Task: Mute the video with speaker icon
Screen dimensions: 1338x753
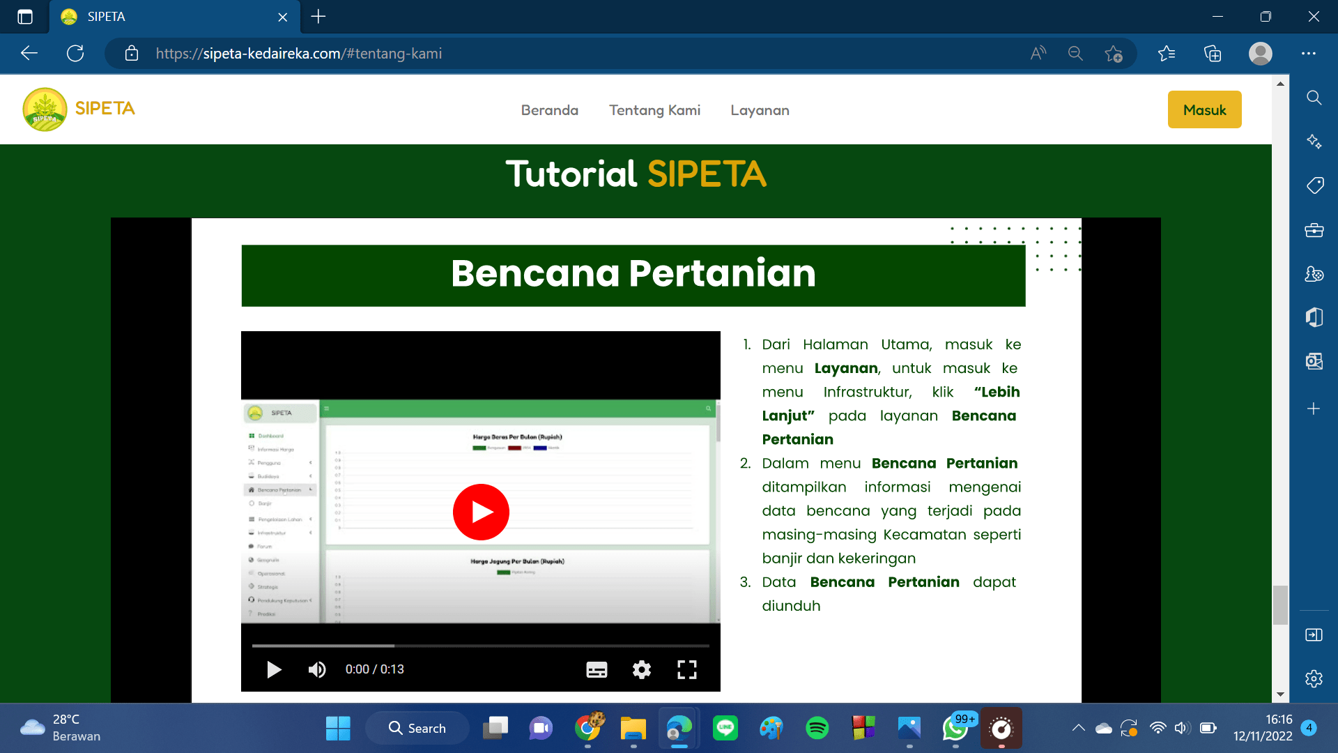Action: click(x=317, y=669)
